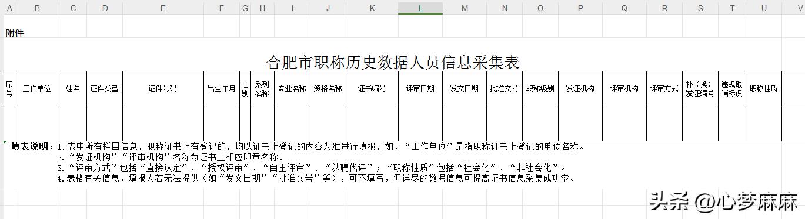Click the 资格名称 header cell
This screenshot has height=219, width=805.
[x=328, y=88]
